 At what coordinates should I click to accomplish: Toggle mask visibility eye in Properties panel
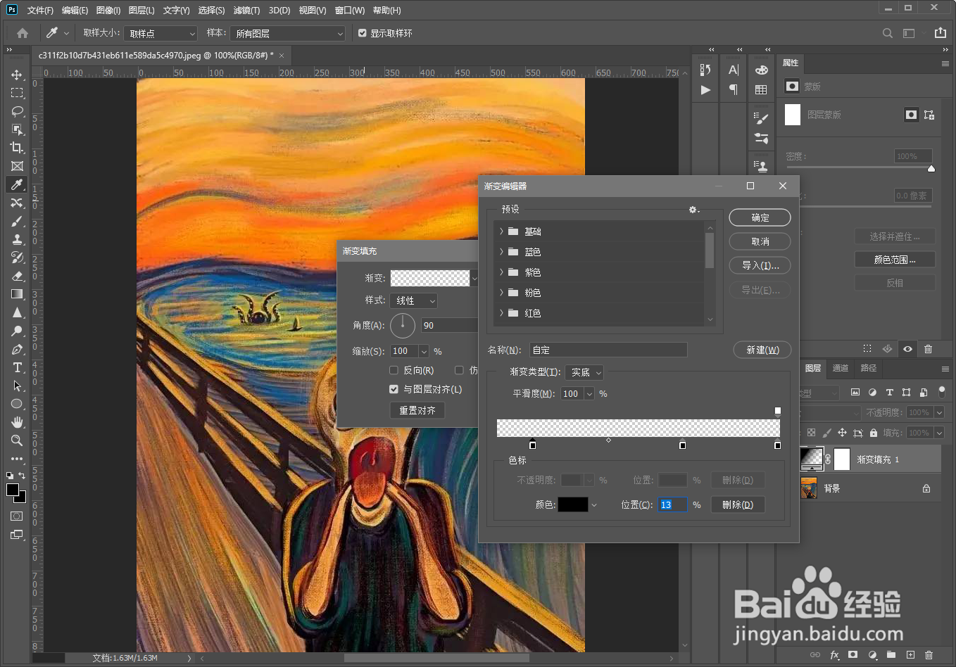point(908,349)
